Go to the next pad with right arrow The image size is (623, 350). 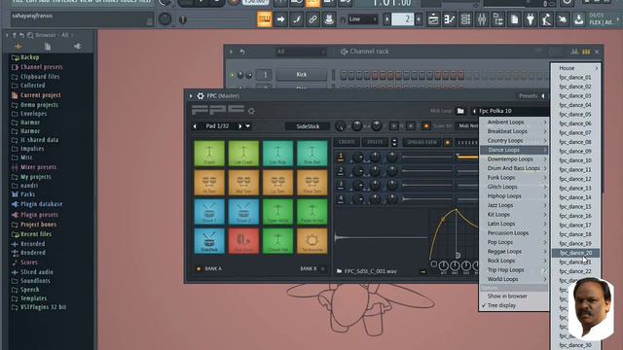pyautogui.click(x=240, y=126)
